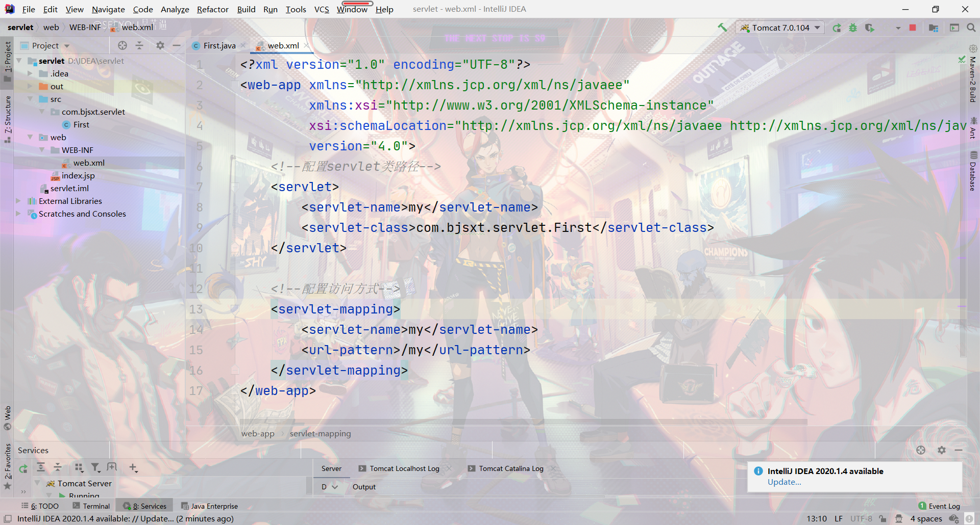980x525 pixels.
Task: Start debugging with the green bug icon
Action: pos(853,28)
